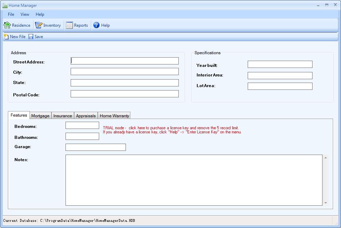Open the File menu

pyautogui.click(x=11, y=14)
